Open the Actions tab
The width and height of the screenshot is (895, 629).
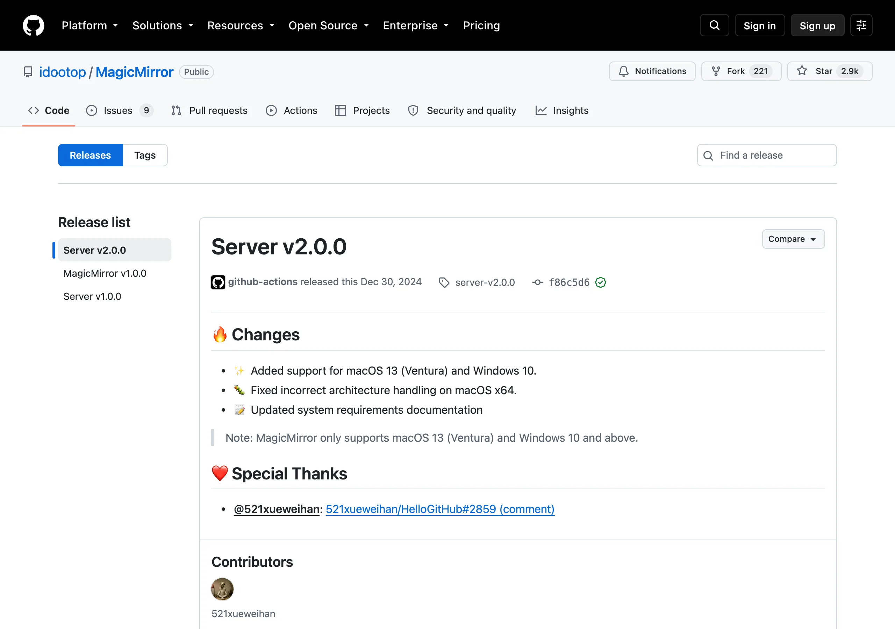point(292,111)
